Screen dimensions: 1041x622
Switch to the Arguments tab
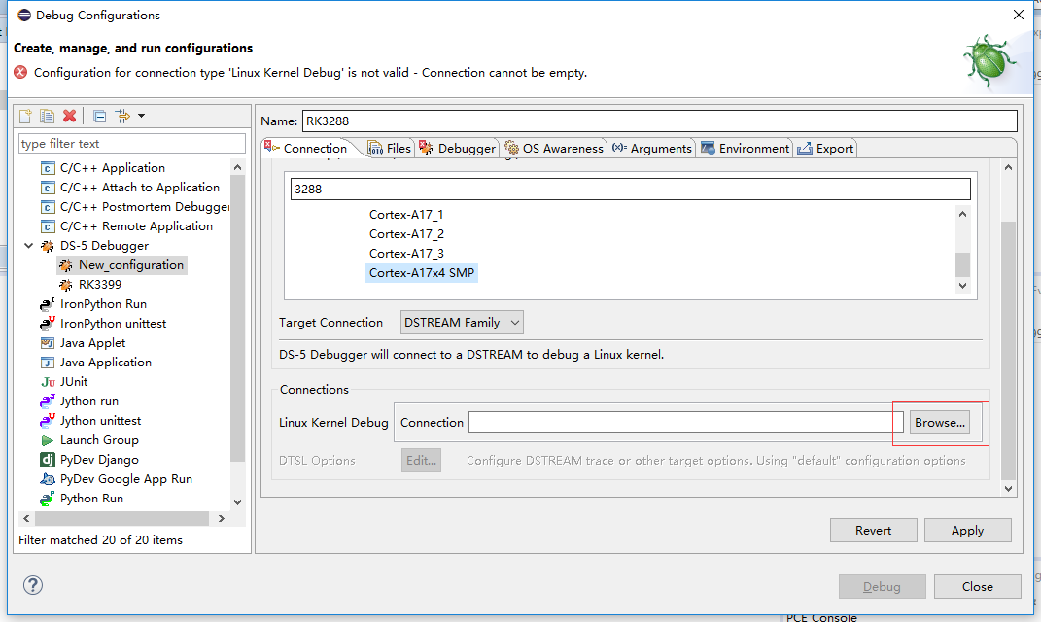(652, 148)
